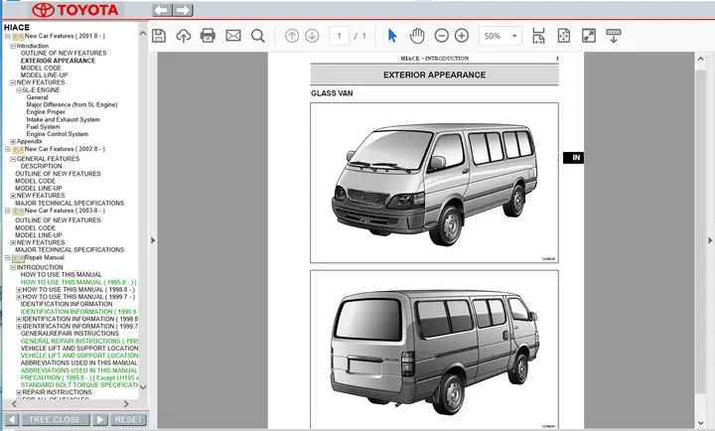Select the cursor selection tool
Screen dimensions: 715x431
[392, 36]
